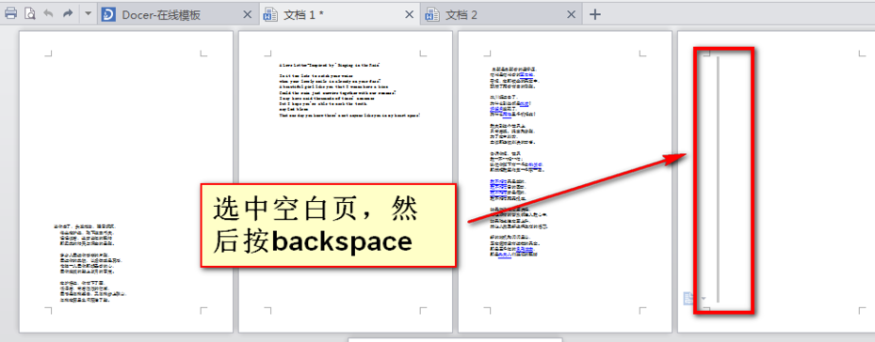Add a new document tab with plus button
Screen dimensions: 875x342
coord(595,14)
